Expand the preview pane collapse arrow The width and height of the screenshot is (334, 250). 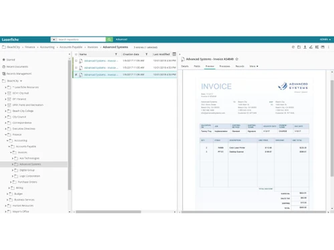(180, 54)
